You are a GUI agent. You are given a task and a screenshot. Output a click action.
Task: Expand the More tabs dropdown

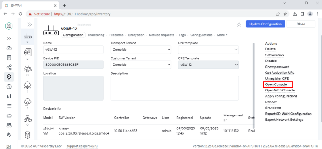[222, 35]
